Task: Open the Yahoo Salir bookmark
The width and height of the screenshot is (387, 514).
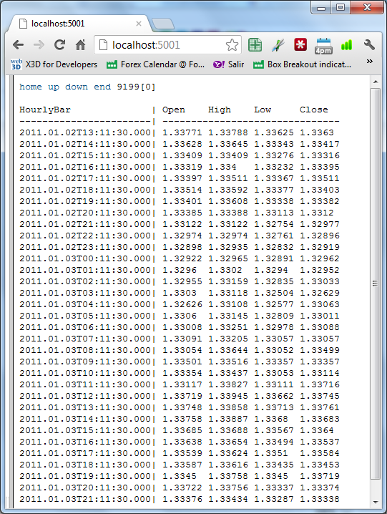Action: (229, 64)
